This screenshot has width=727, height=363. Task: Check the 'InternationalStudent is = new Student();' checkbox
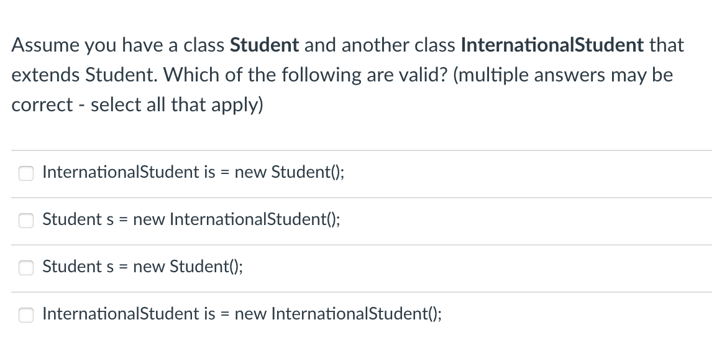click(26, 173)
